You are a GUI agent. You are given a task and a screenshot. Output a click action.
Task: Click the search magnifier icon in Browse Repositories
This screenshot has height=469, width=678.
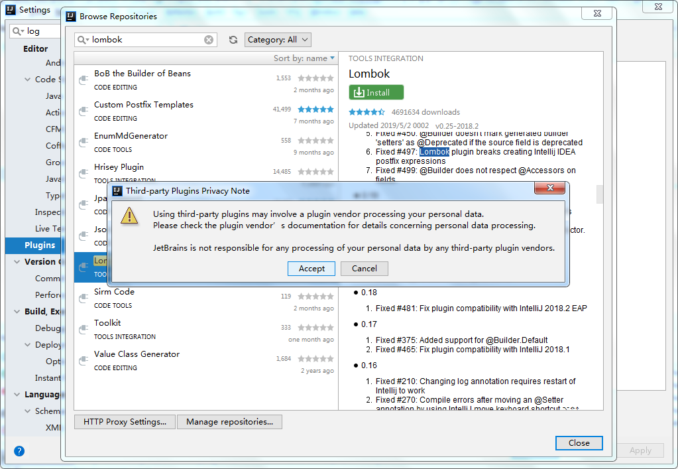(x=82, y=40)
